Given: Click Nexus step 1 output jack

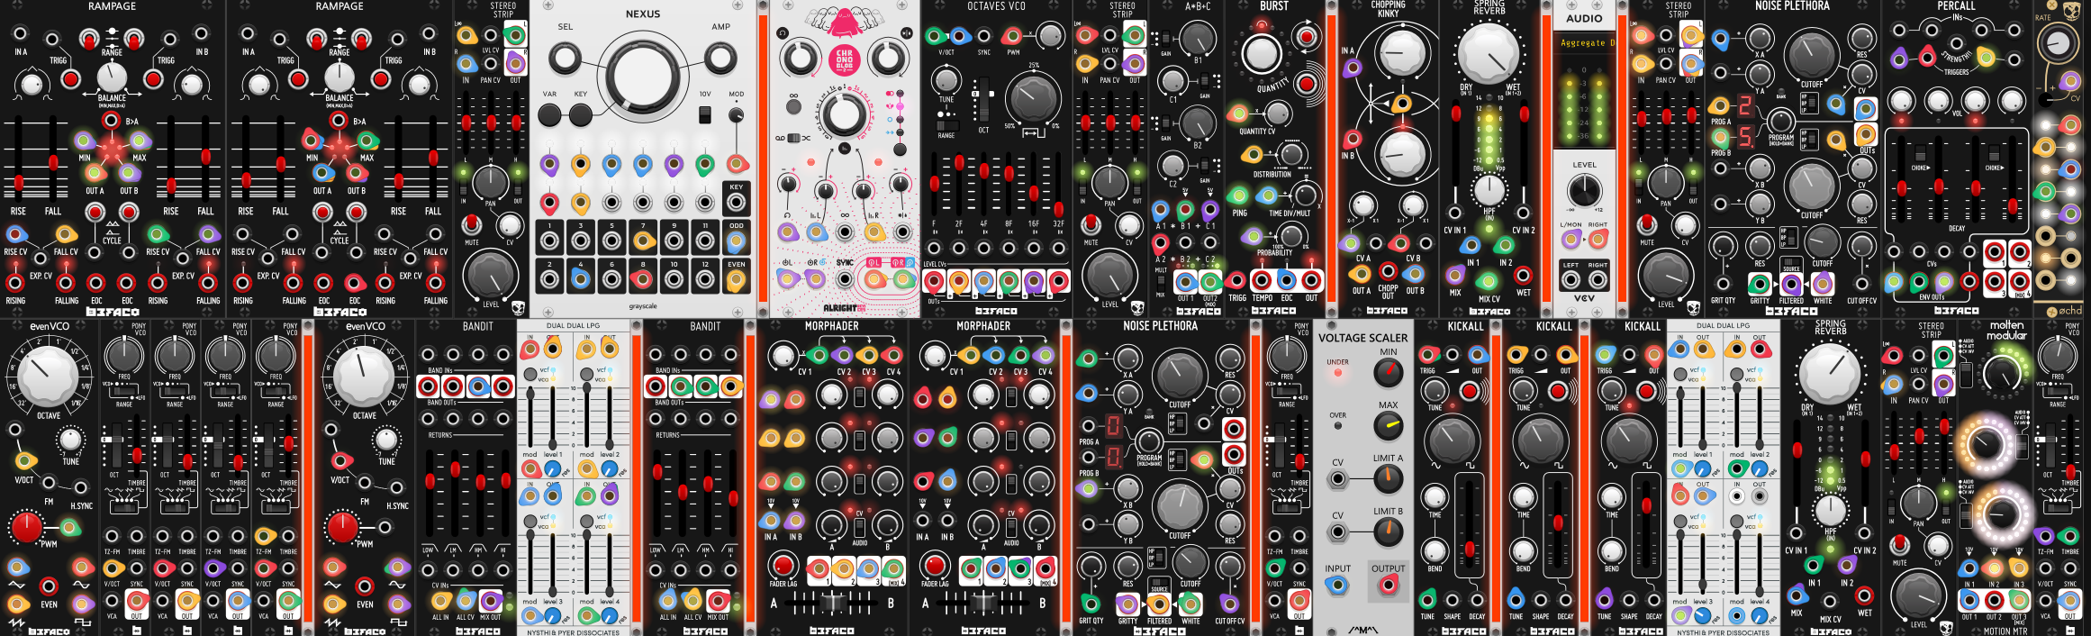Looking at the screenshot, I should coord(549,241).
